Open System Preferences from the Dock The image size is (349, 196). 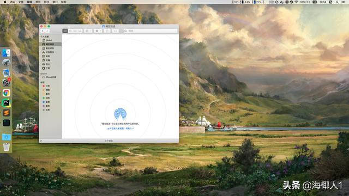tap(6, 83)
